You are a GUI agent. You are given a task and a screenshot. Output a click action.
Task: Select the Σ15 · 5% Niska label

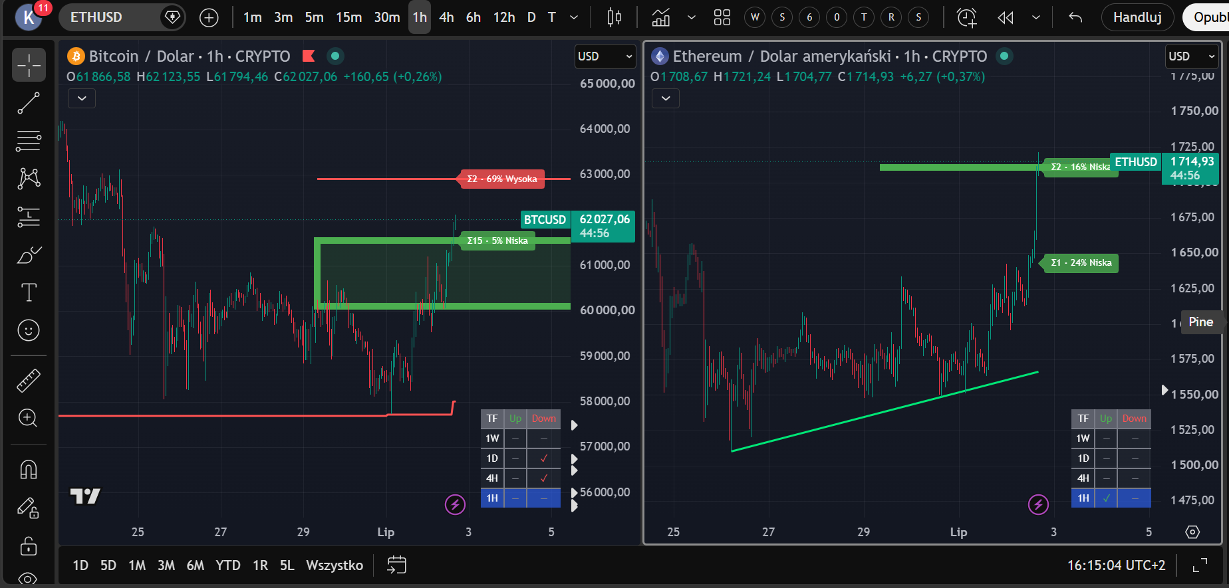(497, 241)
